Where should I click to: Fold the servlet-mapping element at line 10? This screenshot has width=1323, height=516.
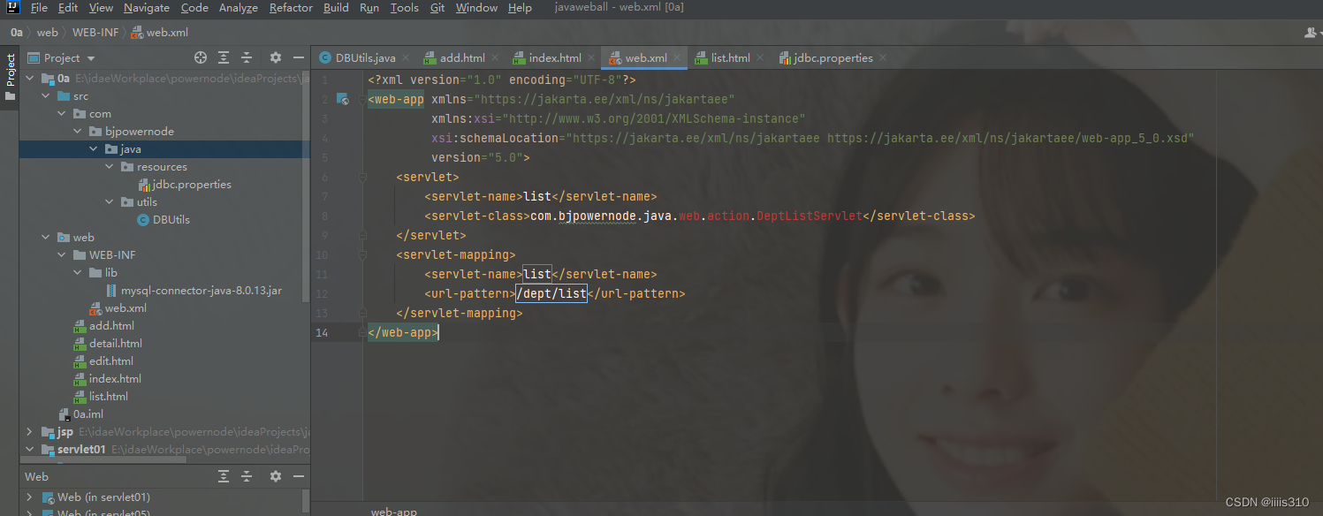(362, 255)
